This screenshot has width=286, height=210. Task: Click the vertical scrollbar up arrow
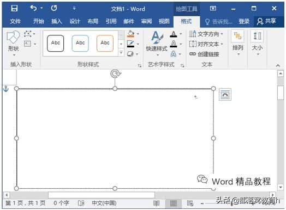tap(281, 74)
